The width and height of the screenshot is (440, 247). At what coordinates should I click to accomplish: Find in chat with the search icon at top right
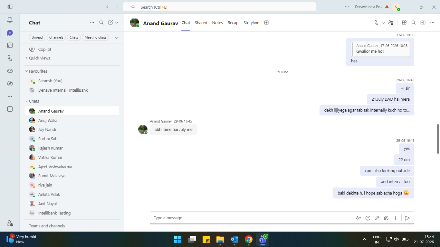pos(414,23)
